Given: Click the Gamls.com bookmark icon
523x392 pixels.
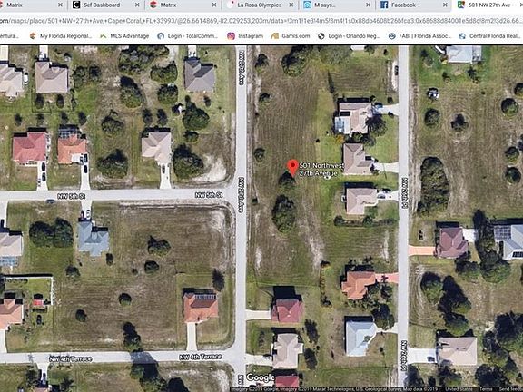Looking at the screenshot, I should (275, 36).
